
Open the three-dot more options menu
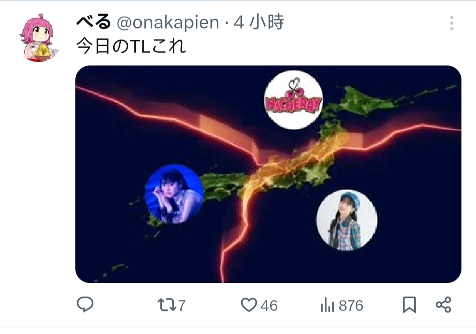point(452,23)
